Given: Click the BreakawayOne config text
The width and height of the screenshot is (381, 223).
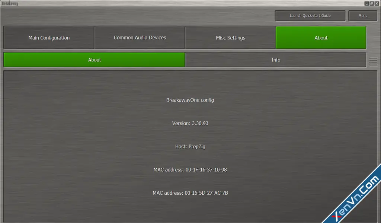Looking at the screenshot, I should (x=190, y=100).
